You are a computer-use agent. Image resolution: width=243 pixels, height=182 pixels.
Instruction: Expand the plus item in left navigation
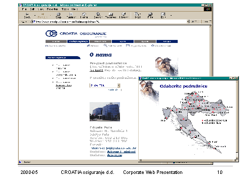click(53, 82)
